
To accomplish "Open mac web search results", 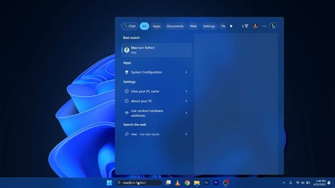I will [x=157, y=134].
